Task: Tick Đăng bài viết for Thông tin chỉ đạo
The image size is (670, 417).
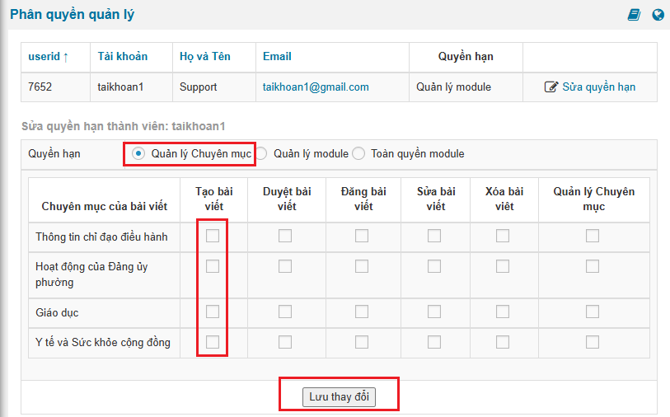Action: click(362, 236)
